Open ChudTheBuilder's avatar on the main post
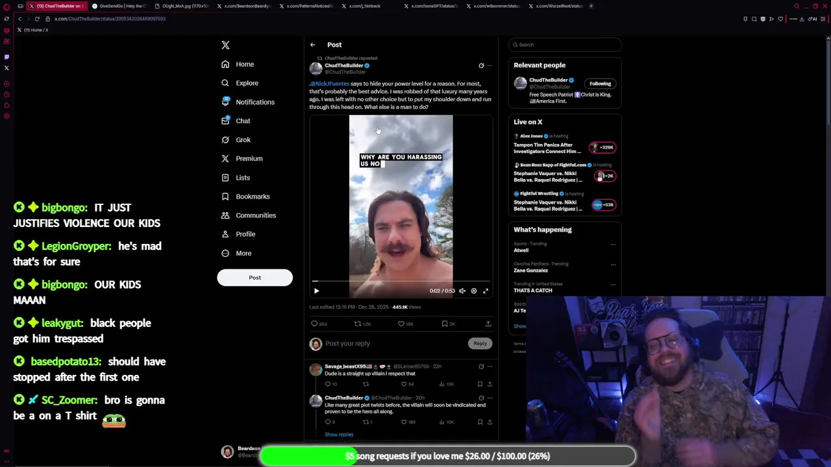Image resolution: width=831 pixels, height=467 pixels. [316, 68]
